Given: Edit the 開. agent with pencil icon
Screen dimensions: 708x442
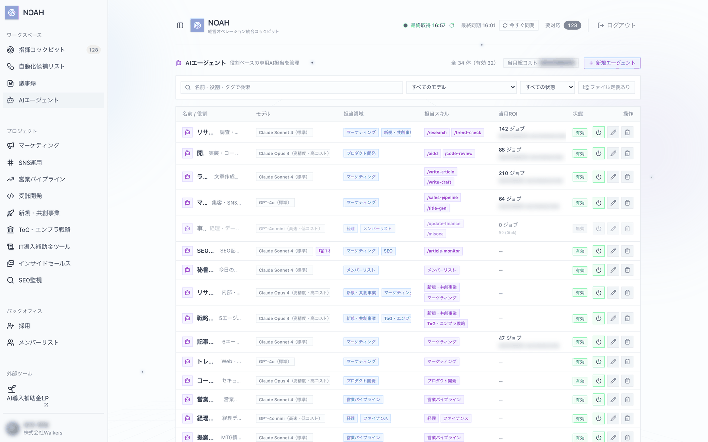Looking at the screenshot, I should coord(613,153).
